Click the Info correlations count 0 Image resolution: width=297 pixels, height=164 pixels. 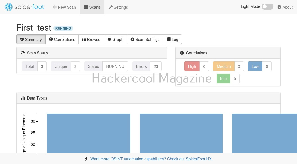pos(235,78)
